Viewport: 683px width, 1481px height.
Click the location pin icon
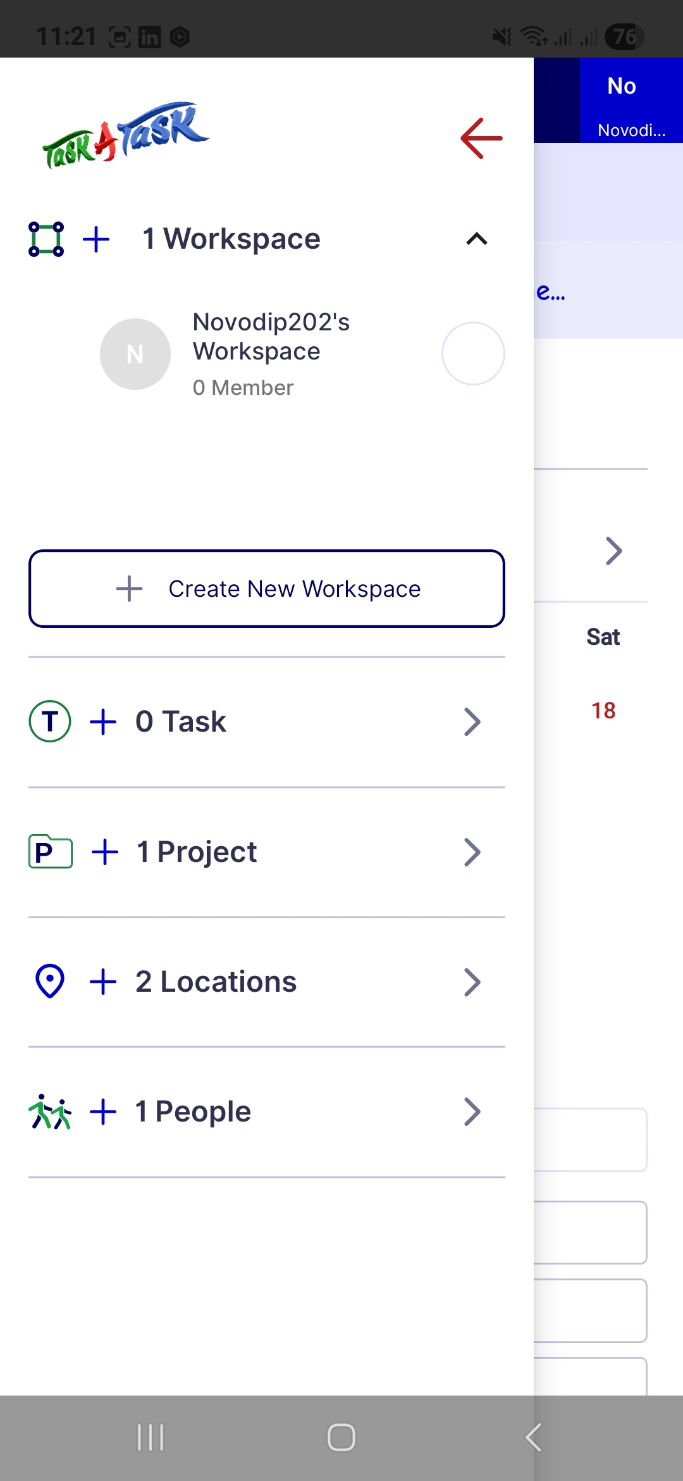point(50,981)
